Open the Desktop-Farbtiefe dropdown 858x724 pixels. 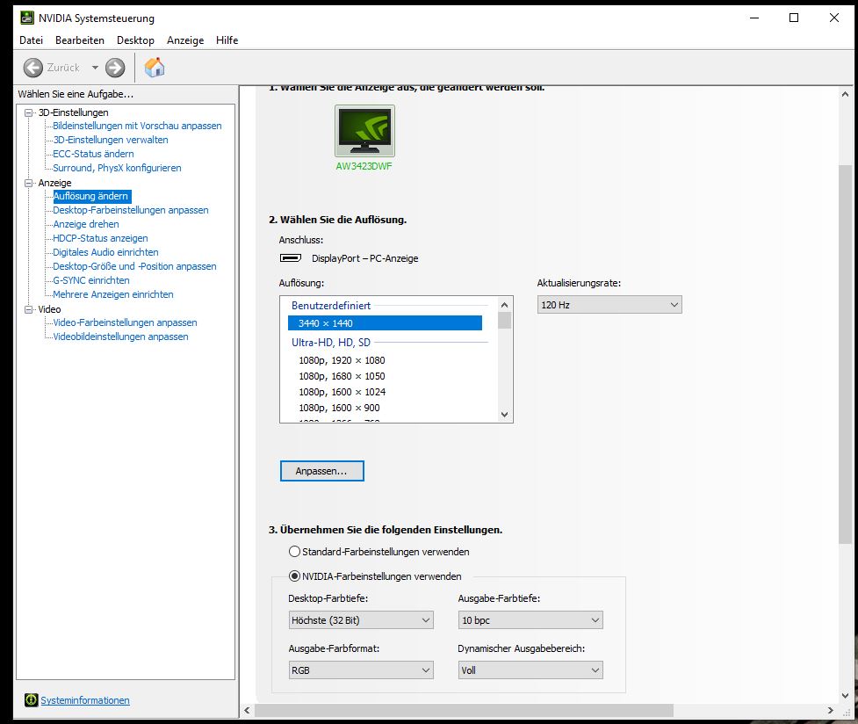[361, 620]
